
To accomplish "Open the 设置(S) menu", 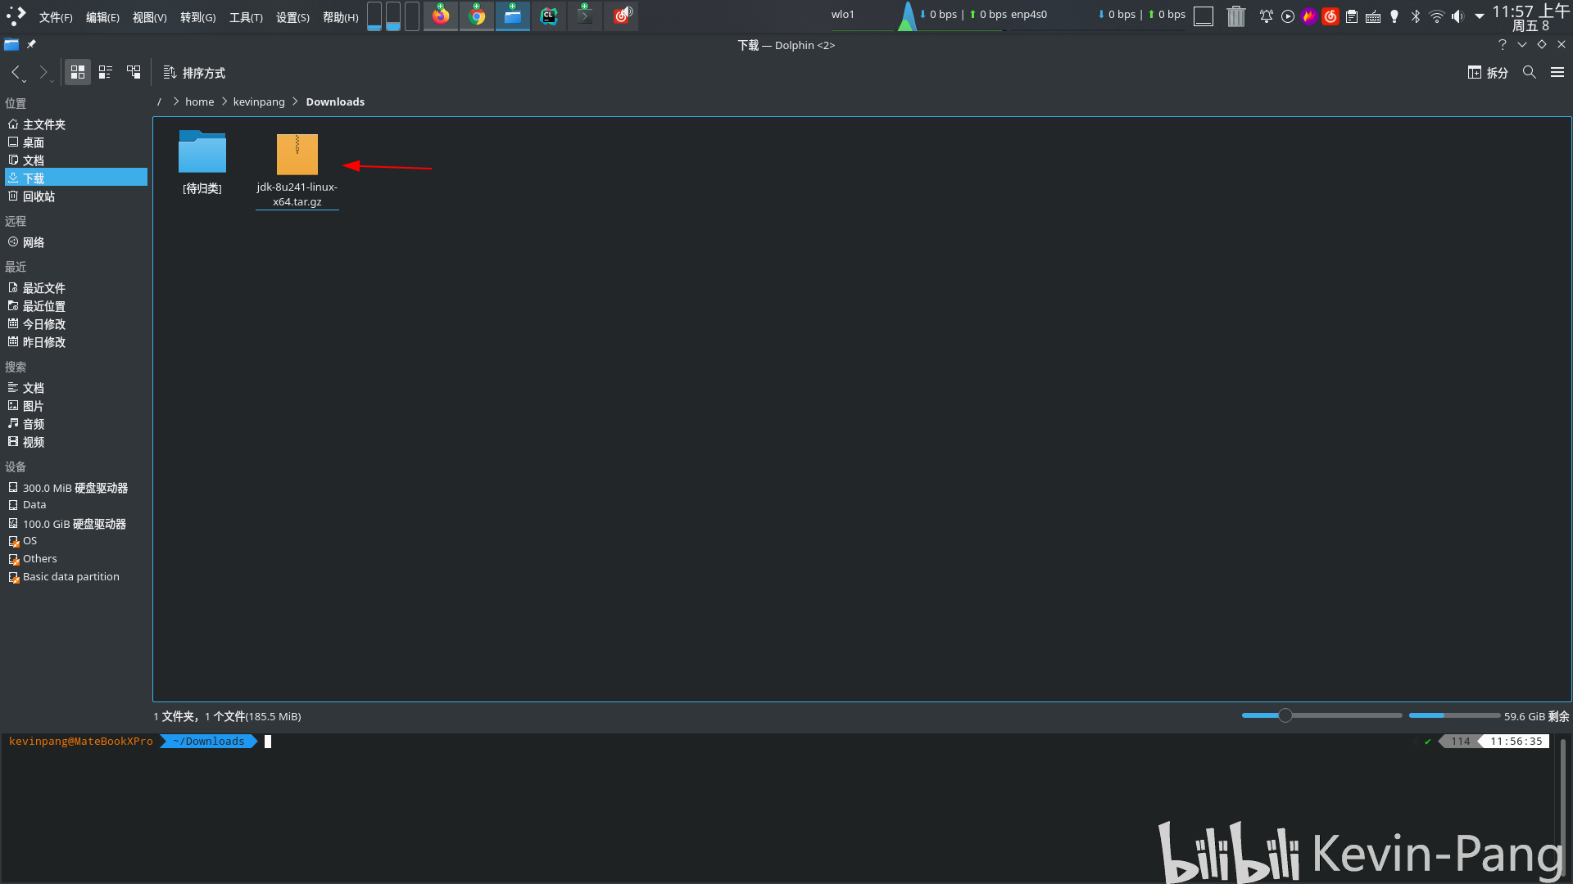I will click(292, 16).
